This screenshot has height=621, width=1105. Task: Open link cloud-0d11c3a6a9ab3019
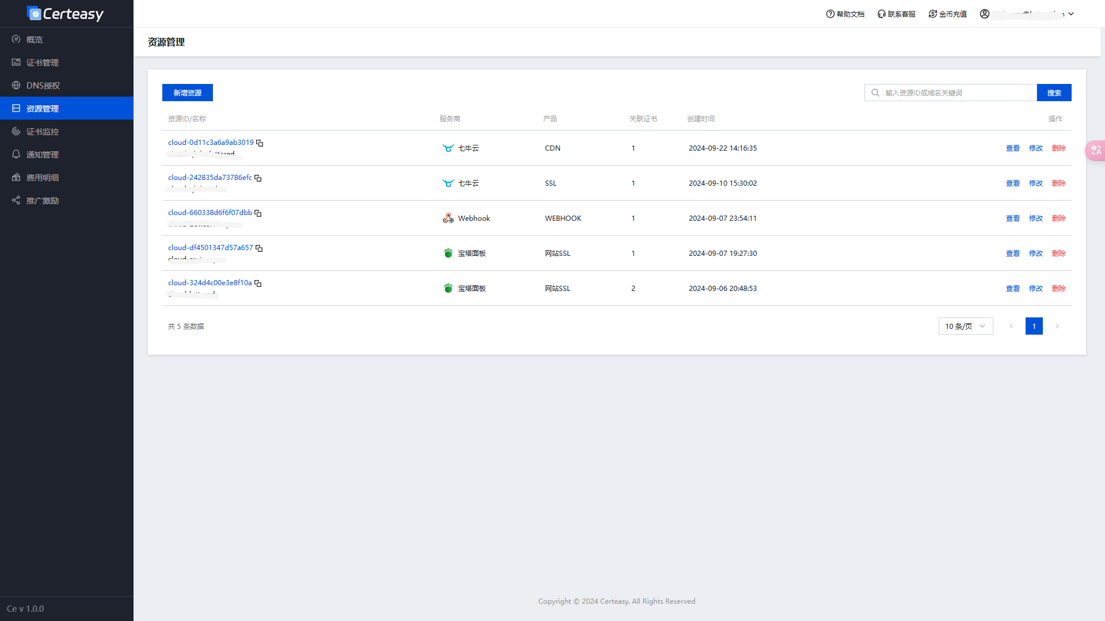211,142
